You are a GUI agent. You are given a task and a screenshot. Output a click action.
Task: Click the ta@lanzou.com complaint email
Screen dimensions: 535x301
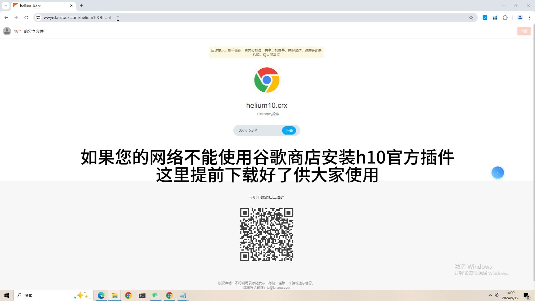278,288
